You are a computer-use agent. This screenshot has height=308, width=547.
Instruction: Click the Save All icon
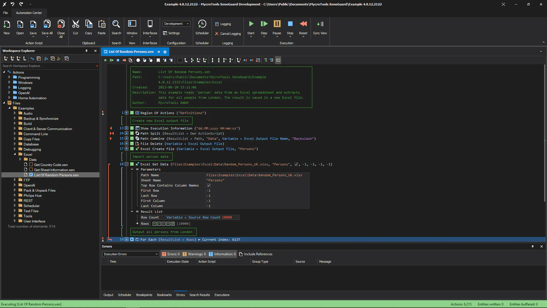coord(47,24)
